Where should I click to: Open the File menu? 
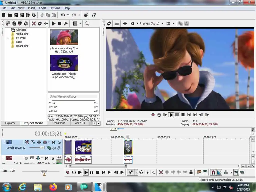pyautogui.click(x=4, y=8)
